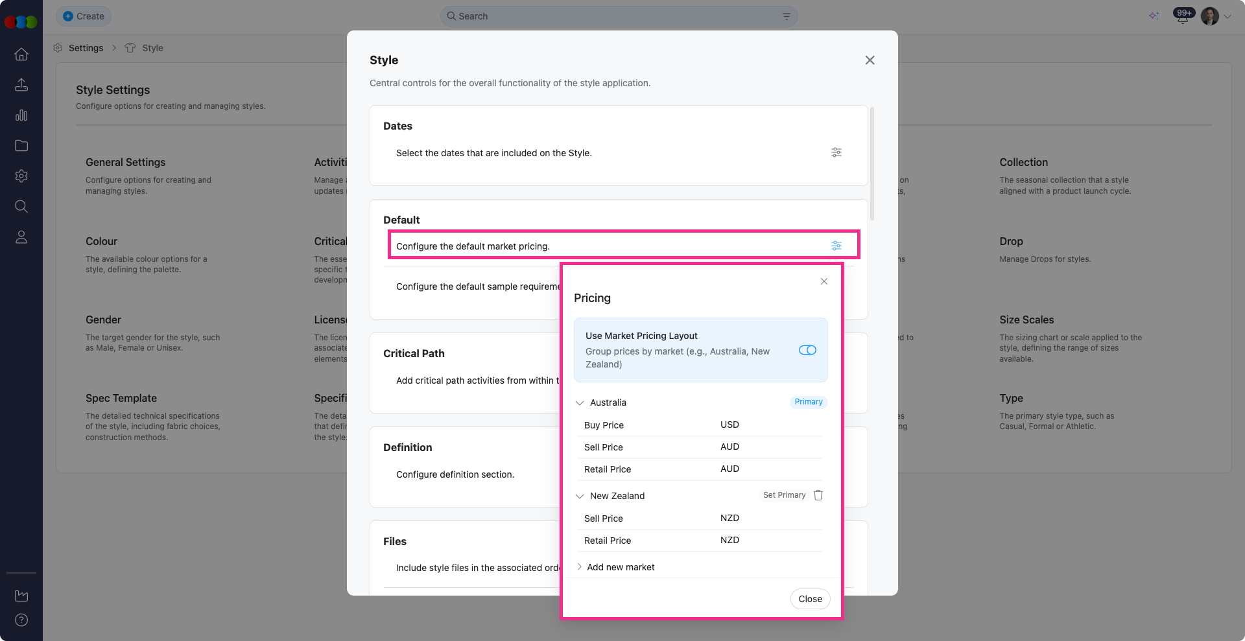Open the Folder icon in sidebar

(x=21, y=146)
